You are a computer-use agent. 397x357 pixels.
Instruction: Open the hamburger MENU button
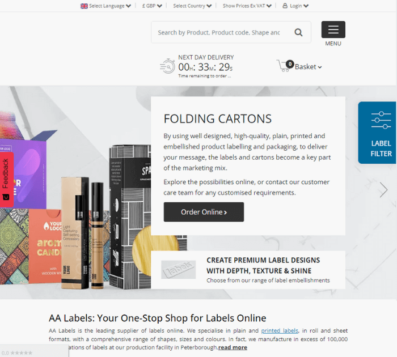333,29
